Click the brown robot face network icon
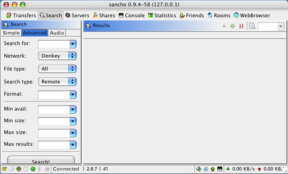The width and height of the screenshot is (288, 174). 19,169
